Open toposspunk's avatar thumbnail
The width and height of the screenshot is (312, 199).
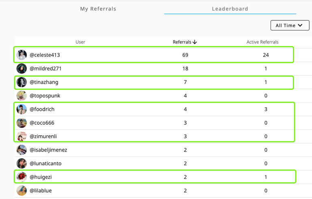pyautogui.click(x=22, y=95)
